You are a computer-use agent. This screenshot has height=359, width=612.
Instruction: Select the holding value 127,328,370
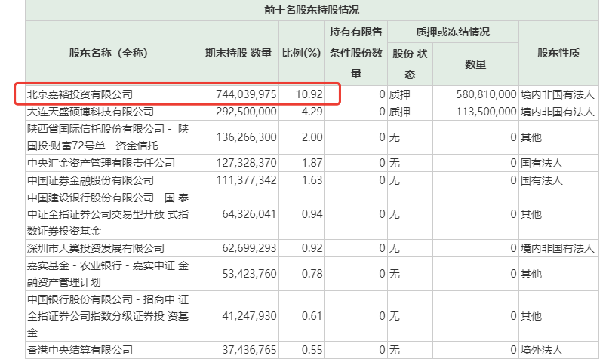point(246,163)
